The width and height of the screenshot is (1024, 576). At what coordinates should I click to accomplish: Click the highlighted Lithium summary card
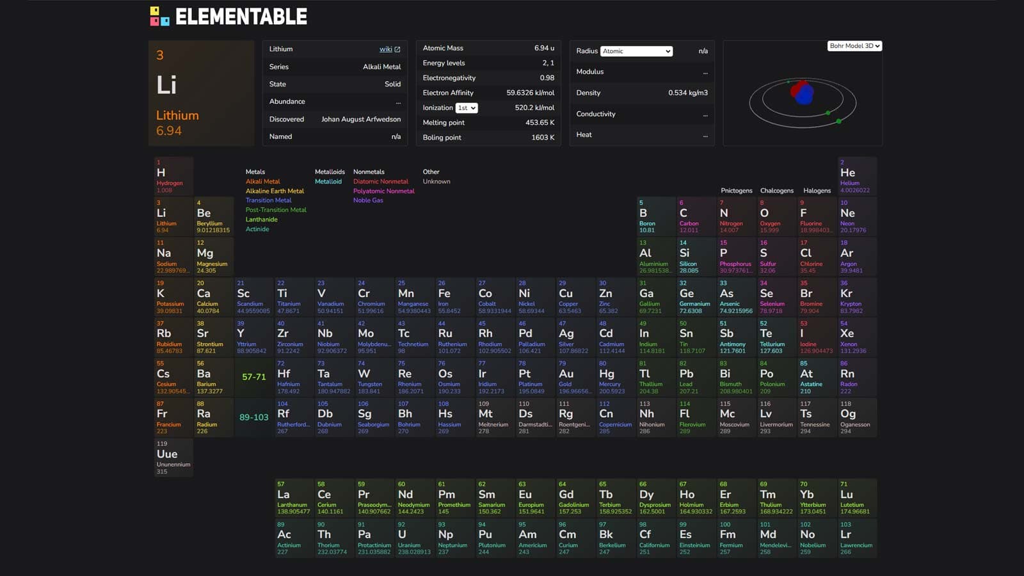200,93
